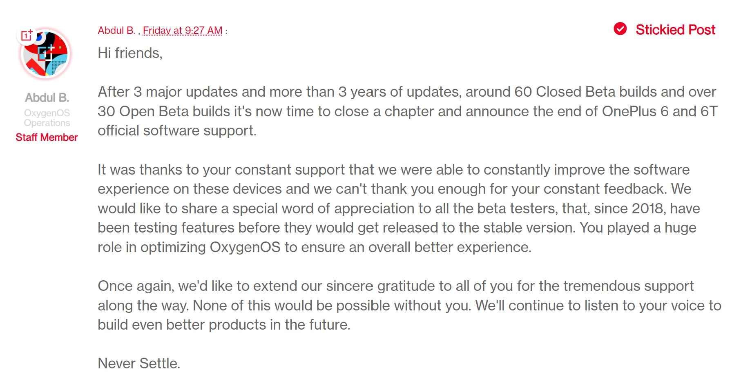
Task: Click the "build even better products" line
Action: tap(224, 325)
